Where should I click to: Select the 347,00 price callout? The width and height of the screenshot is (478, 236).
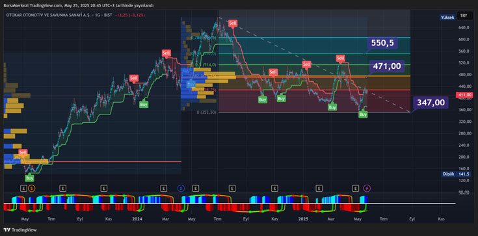(x=431, y=103)
